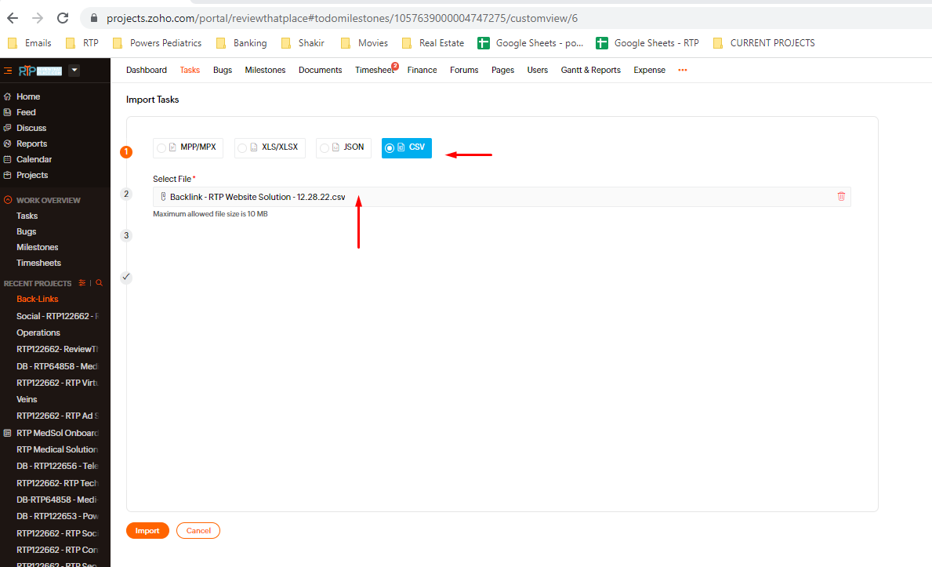932x567 pixels.
Task: Open DB - RTP122656 - Tele project
Action: click(57, 466)
